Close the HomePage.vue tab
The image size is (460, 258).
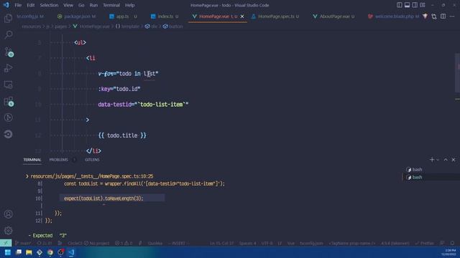coord(242,16)
